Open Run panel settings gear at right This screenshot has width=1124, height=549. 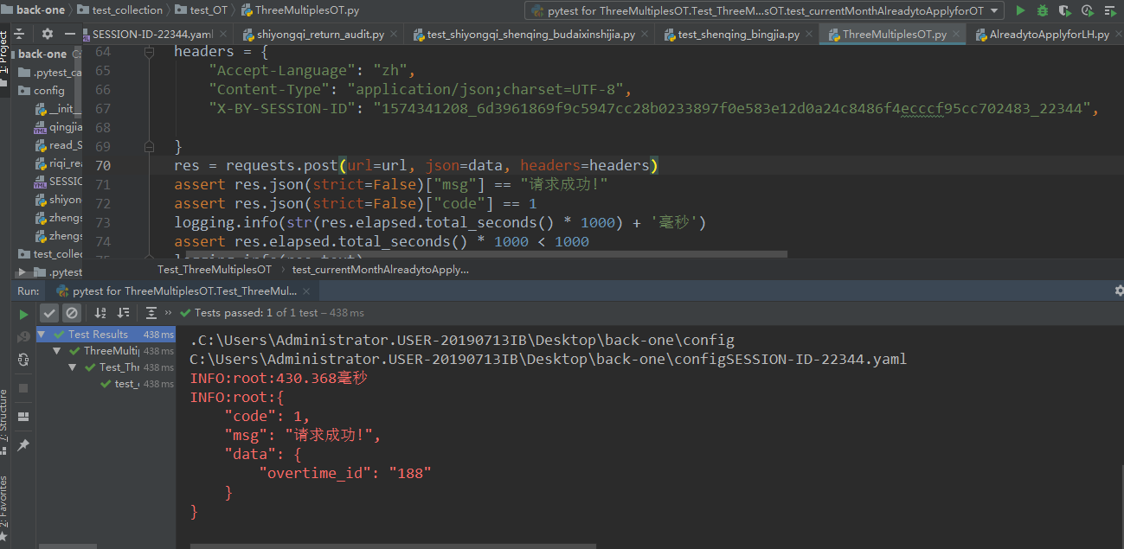1118,292
